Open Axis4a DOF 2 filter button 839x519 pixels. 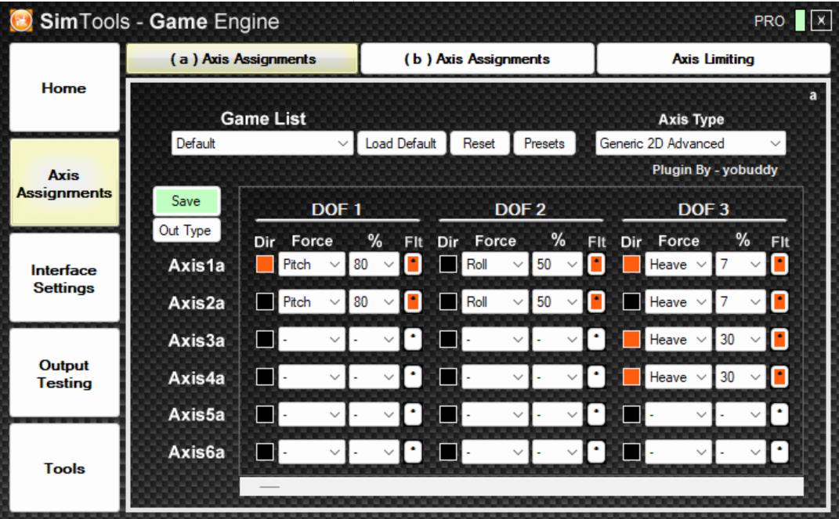pyautogui.click(x=596, y=377)
